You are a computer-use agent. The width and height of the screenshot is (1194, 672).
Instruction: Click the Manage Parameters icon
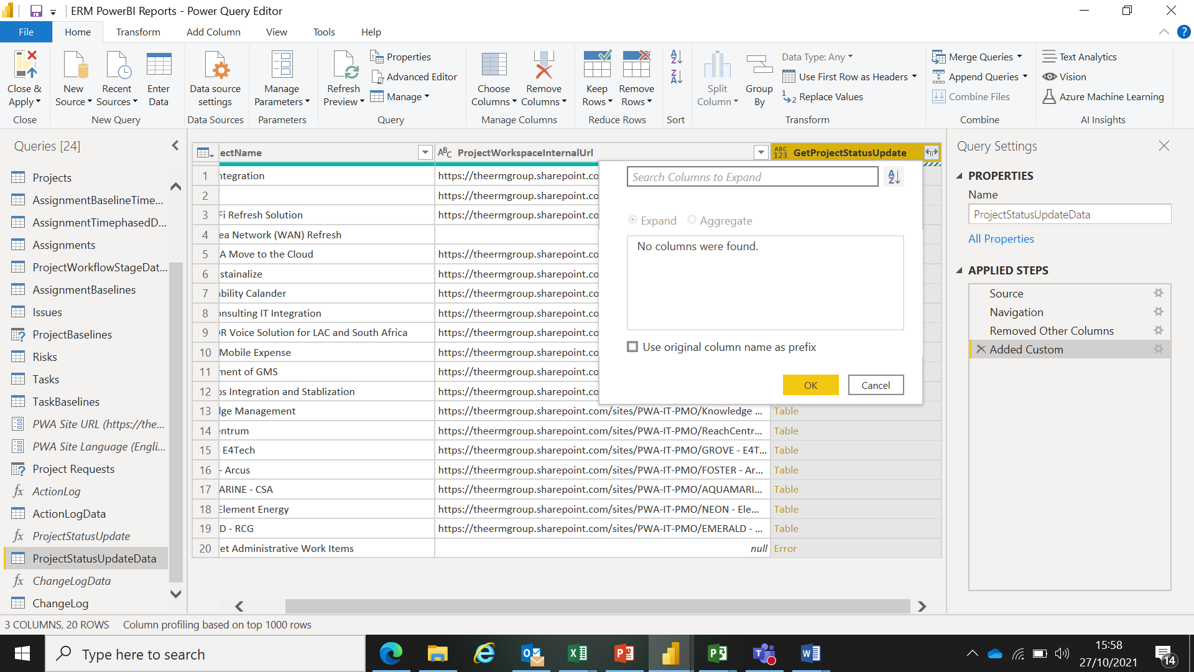pyautogui.click(x=282, y=64)
